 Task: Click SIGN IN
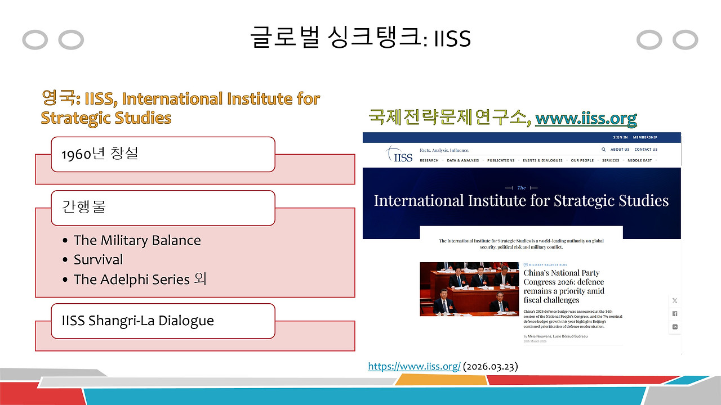click(620, 137)
